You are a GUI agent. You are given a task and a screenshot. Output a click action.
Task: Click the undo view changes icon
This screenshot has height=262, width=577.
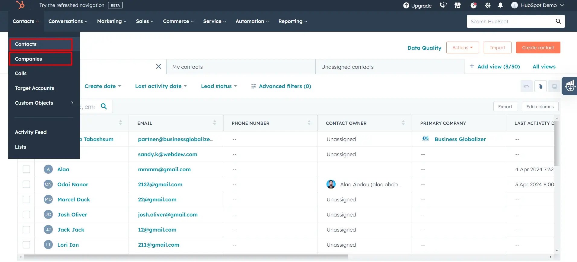(527, 86)
